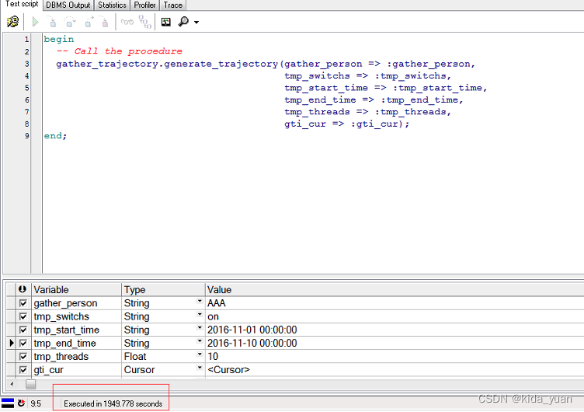The width and height of the screenshot is (584, 412).
Task: Click the magnifier search icon in toolbar
Action: [183, 22]
